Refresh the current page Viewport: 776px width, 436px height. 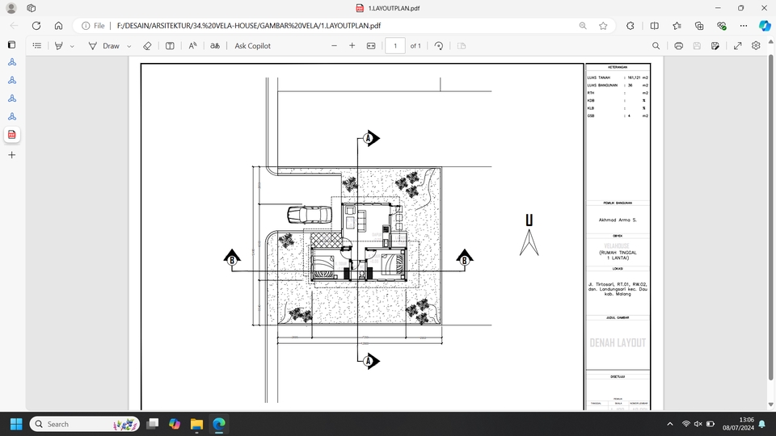(36, 26)
